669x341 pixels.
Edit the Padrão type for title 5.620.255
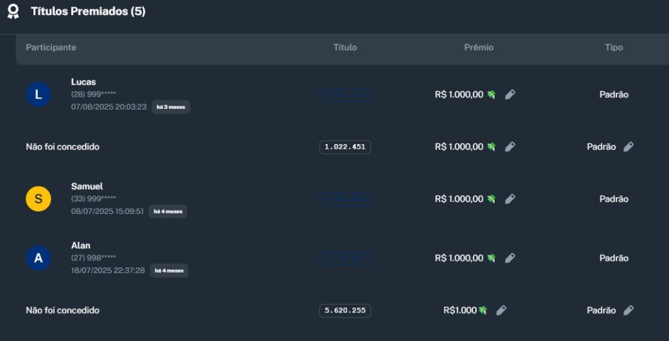pos(628,310)
